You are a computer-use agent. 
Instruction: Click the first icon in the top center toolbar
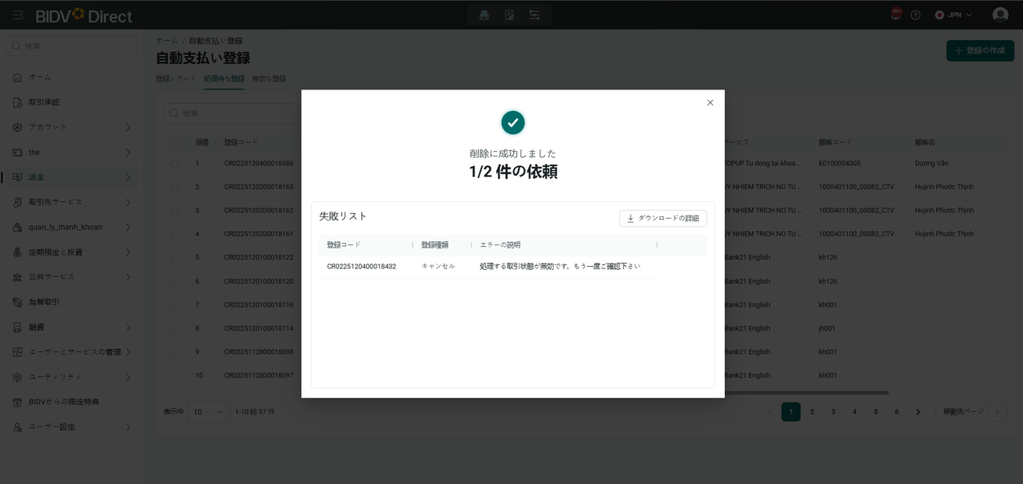tap(484, 15)
